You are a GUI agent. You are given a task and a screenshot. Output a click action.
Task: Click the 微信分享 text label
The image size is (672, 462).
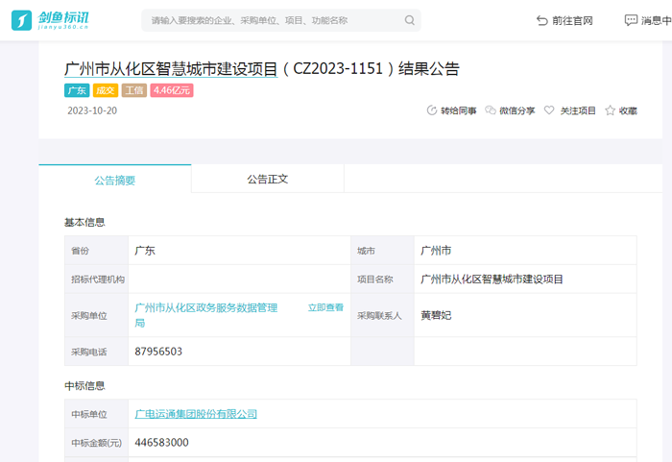click(x=517, y=110)
